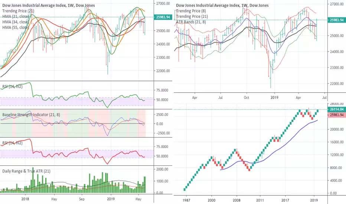Screen dimensions: 346x204
Task: Click the '2019' label on top-right time axis
Action: tap(274, 98)
